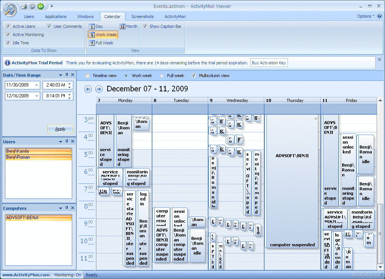Image resolution: width=385 pixels, height=279 pixels.
Task: Click the magnifier application orb button
Action: point(9,9)
